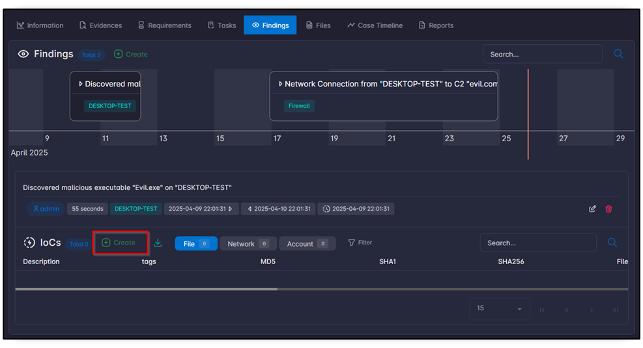Click the IoCs search field
The width and height of the screenshot is (643, 348).
(538, 243)
